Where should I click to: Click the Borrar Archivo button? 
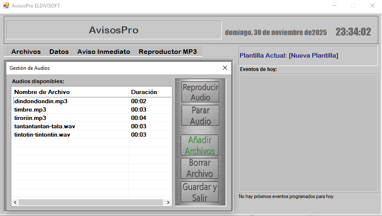pos(200,168)
